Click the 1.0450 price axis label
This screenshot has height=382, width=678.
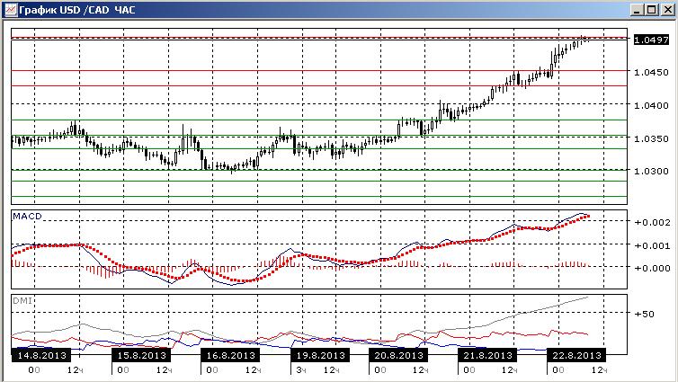(x=651, y=72)
